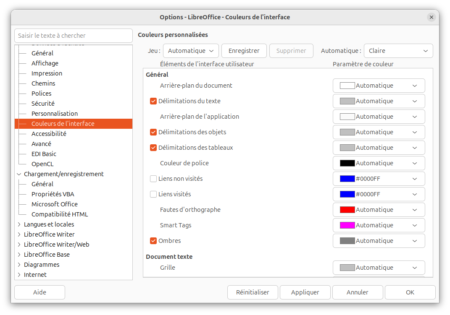The width and height of the screenshot is (450, 315).
Task: Confirm with the OK button
Action: click(410, 292)
